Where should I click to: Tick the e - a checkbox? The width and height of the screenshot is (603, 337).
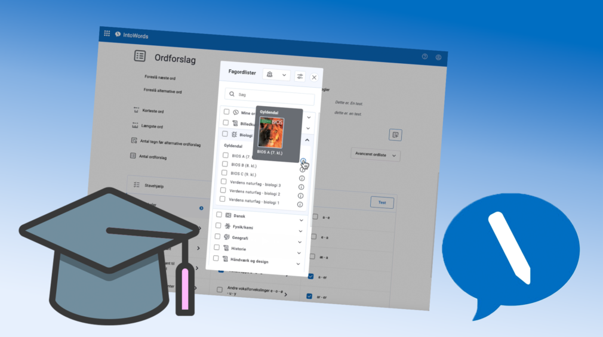pyautogui.click(x=314, y=236)
